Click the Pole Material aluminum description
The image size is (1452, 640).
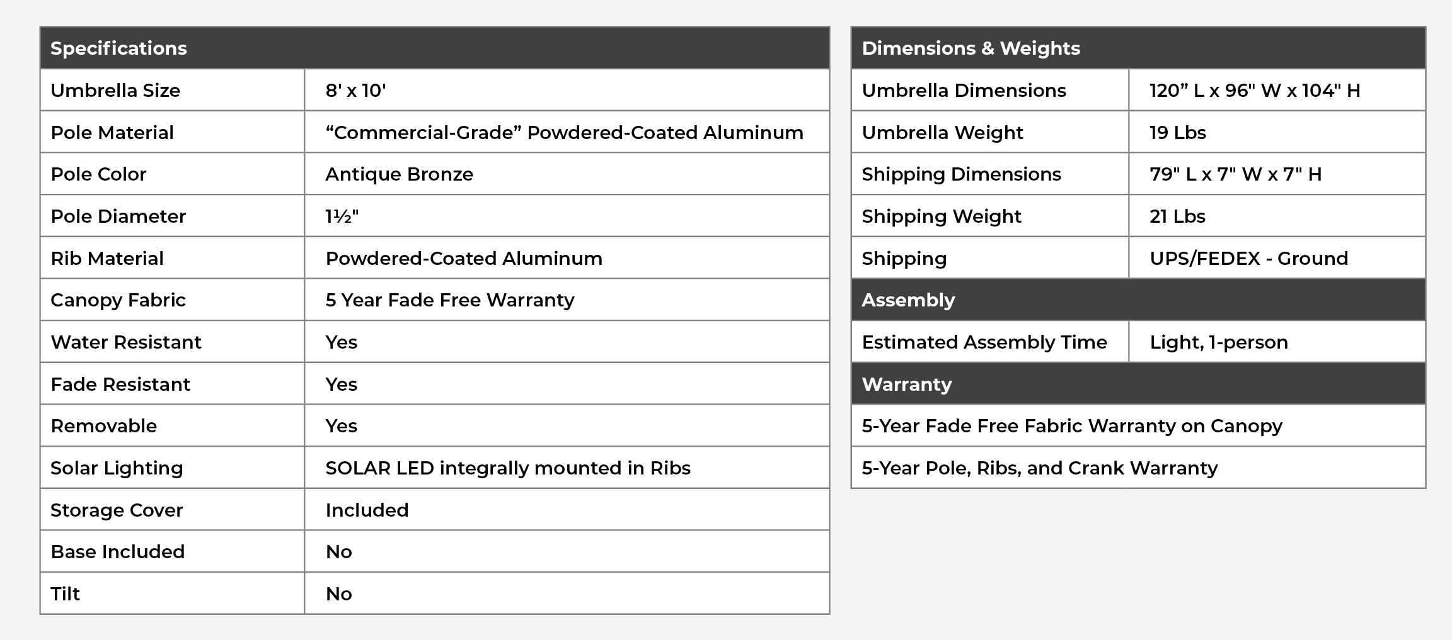(564, 133)
